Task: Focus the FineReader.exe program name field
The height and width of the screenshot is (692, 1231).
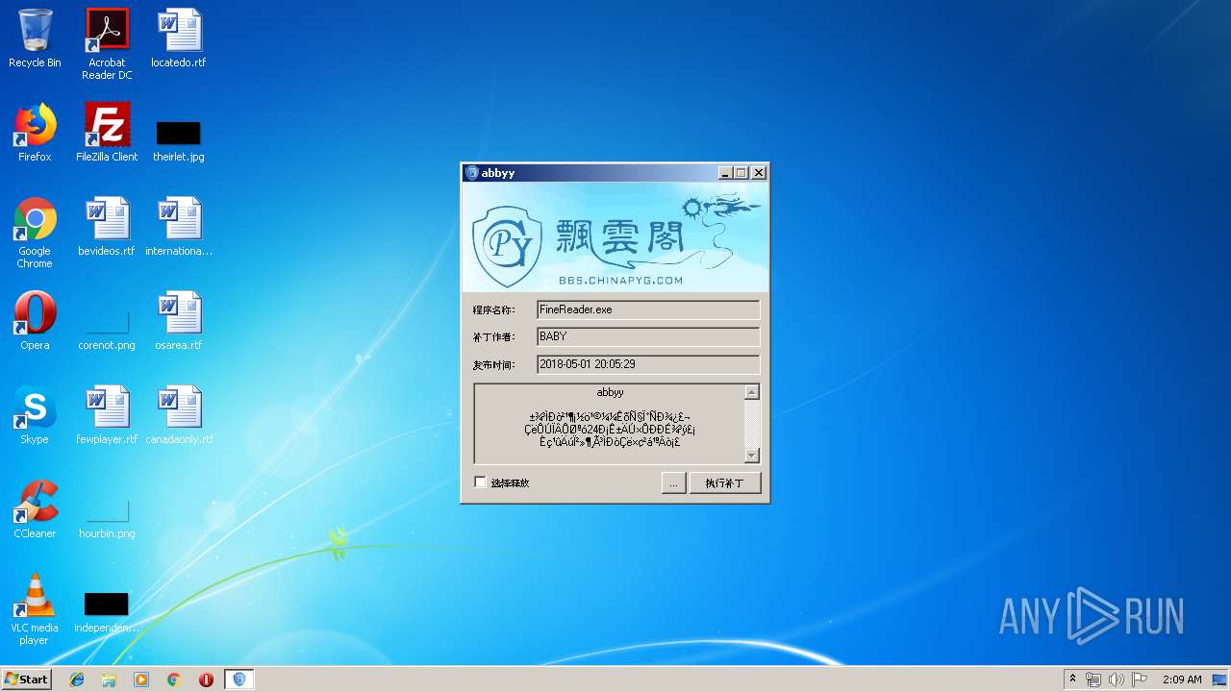Action: click(x=648, y=309)
